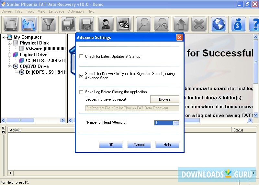This screenshot has width=259, height=185.
Task: Close the Advance Settings dialog
Action: point(179,37)
